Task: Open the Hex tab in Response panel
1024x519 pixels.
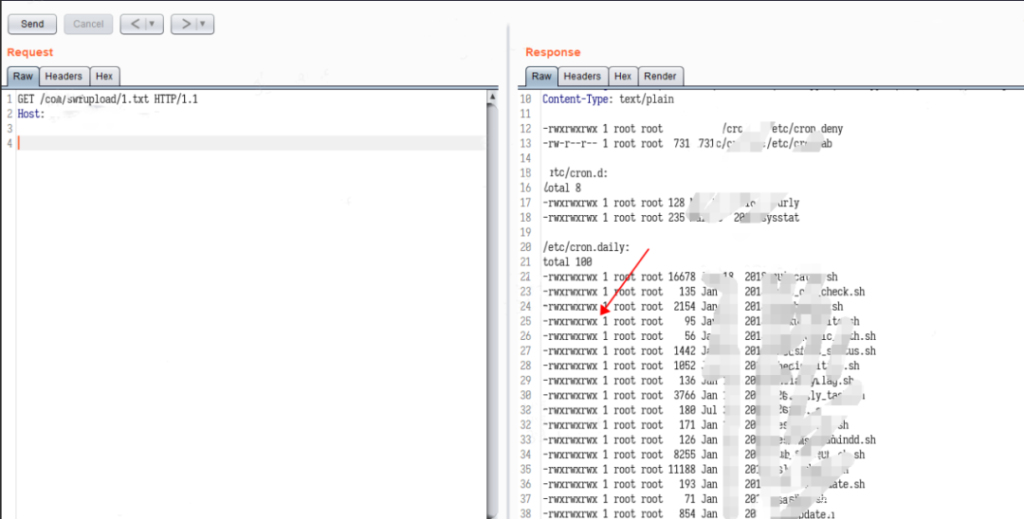Action: click(623, 76)
